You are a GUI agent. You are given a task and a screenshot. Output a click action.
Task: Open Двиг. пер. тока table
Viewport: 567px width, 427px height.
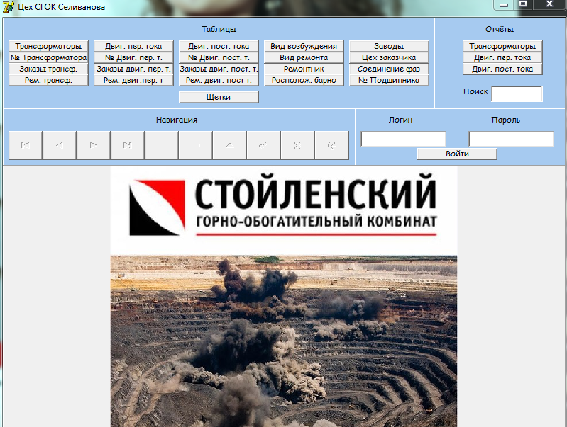click(133, 46)
